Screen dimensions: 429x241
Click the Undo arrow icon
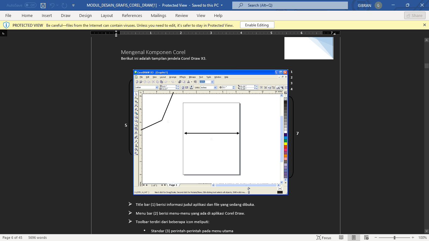click(52, 5)
